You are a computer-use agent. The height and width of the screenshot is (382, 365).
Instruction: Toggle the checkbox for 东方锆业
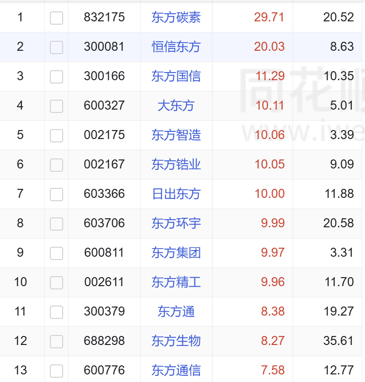pos(56,165)
